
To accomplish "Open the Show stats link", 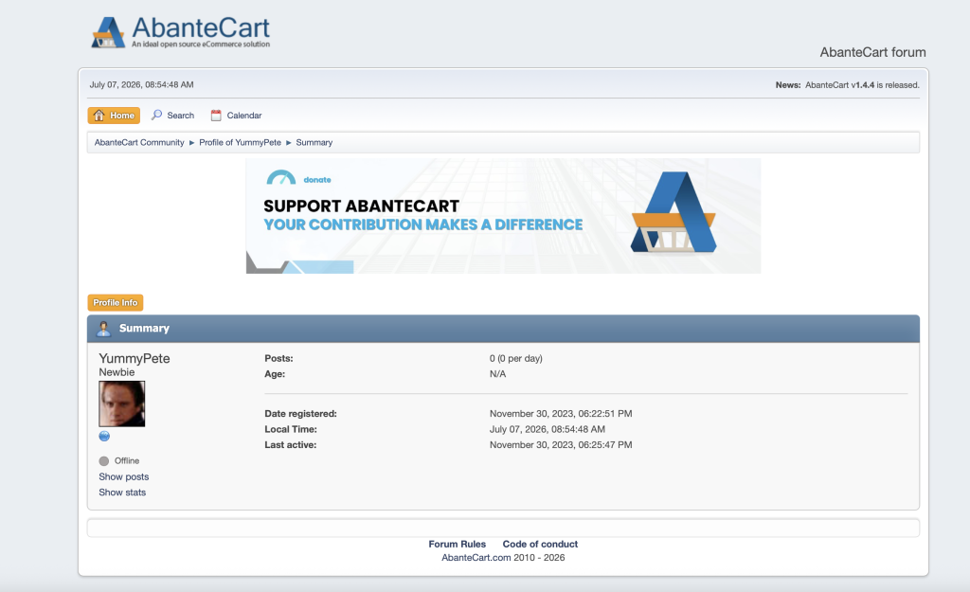I will pos(122,493).
